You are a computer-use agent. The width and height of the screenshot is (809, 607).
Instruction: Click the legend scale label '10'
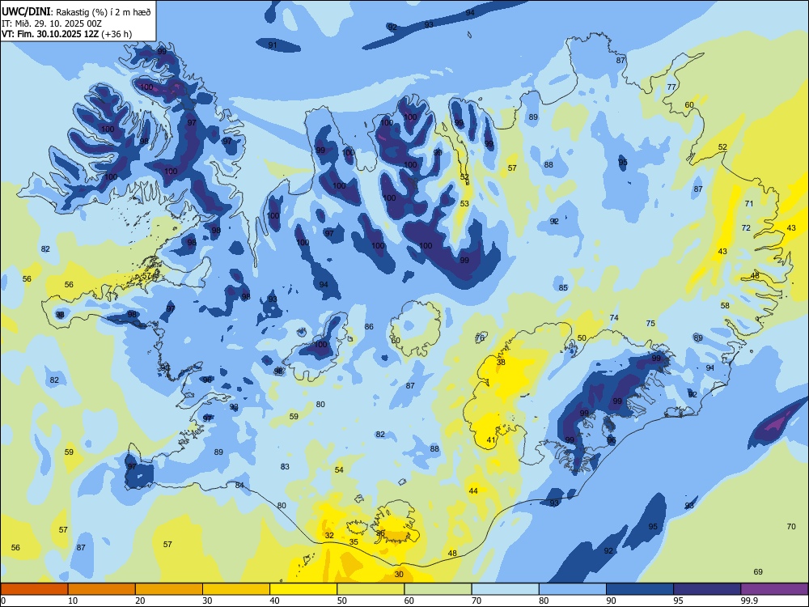pos(73,601)
